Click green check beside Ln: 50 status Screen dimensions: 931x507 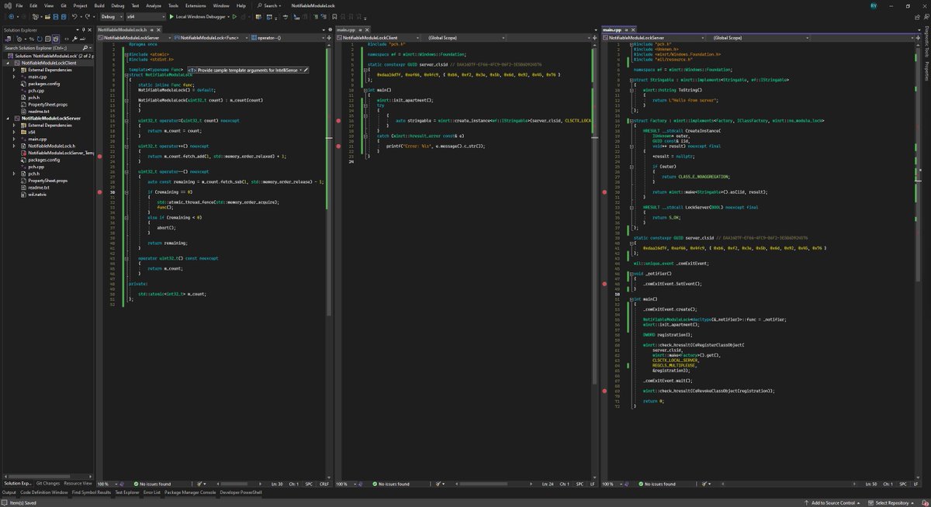[640, 484]
